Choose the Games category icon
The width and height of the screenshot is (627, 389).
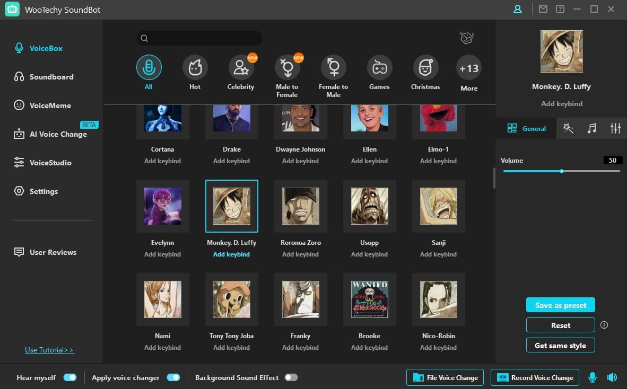[379, 68]
